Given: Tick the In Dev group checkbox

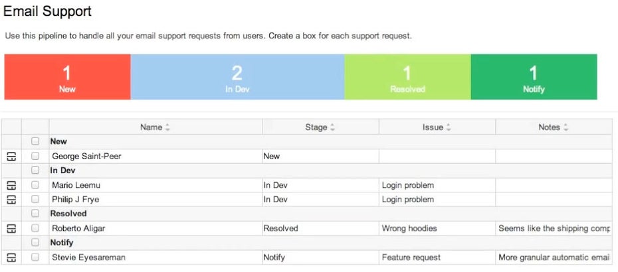Looking at the screenshot, I should pos(35,170).
